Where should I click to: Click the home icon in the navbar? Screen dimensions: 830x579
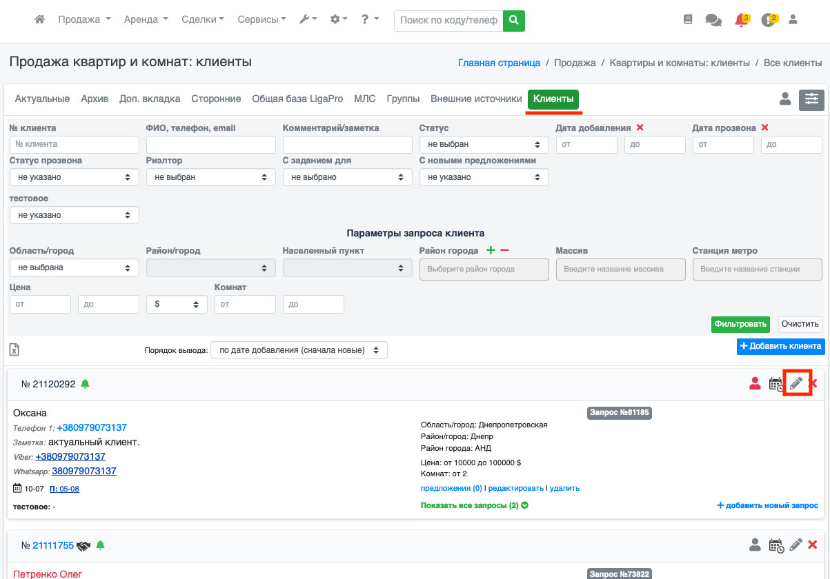(40, 20)
